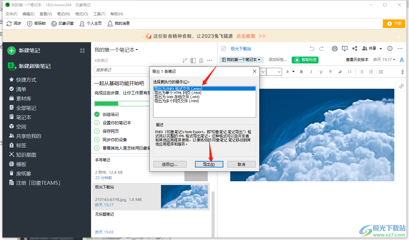The height and width of the screenshot is (240, 409).
Task: Open the 昨天 15:17 date dropdown
Action: tap(384, 60)
